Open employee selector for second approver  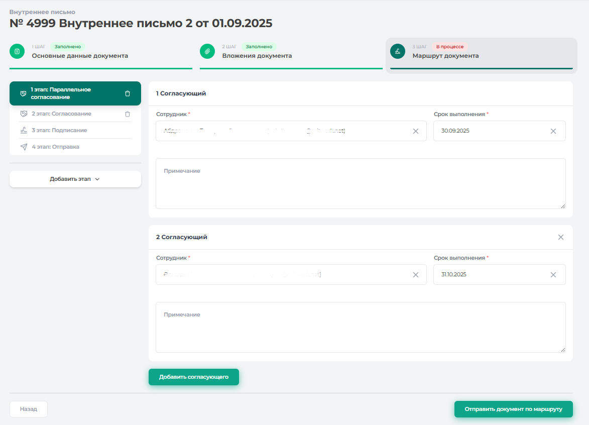(x=281, y=275)
